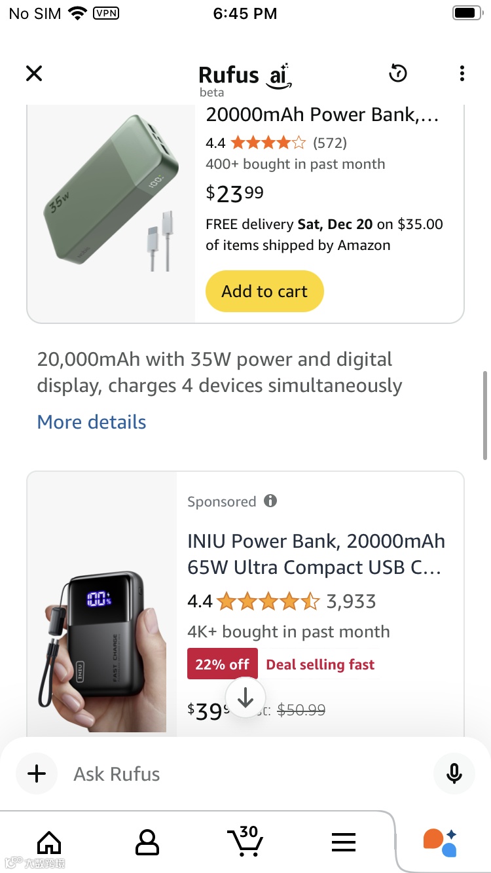Open More details link

click(x=92, y=422)
